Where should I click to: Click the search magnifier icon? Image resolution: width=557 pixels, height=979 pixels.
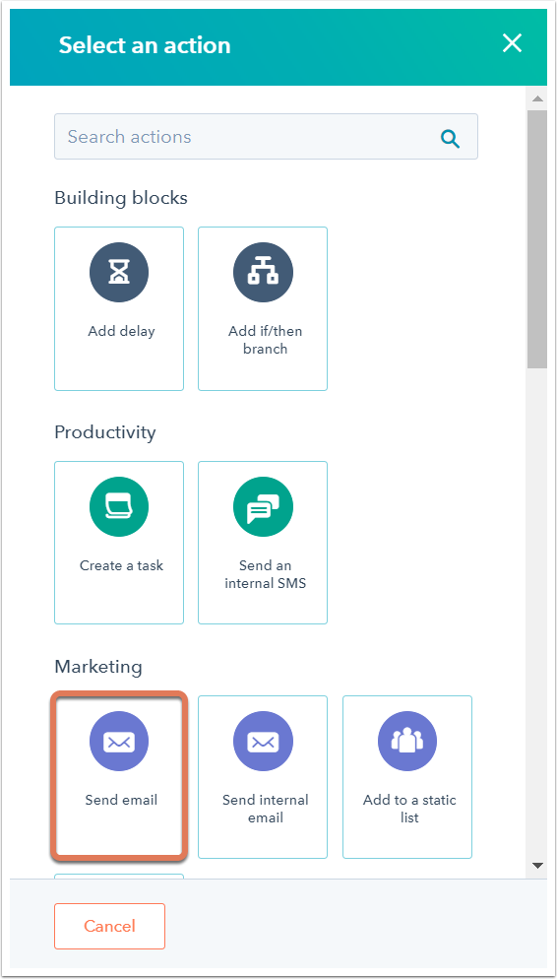tap(450, 138)
